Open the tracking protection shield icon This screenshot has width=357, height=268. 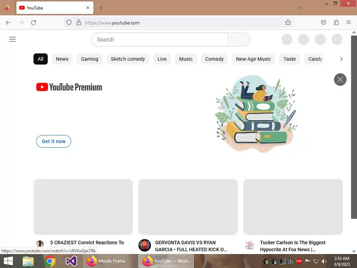click(x=69, y=23)
